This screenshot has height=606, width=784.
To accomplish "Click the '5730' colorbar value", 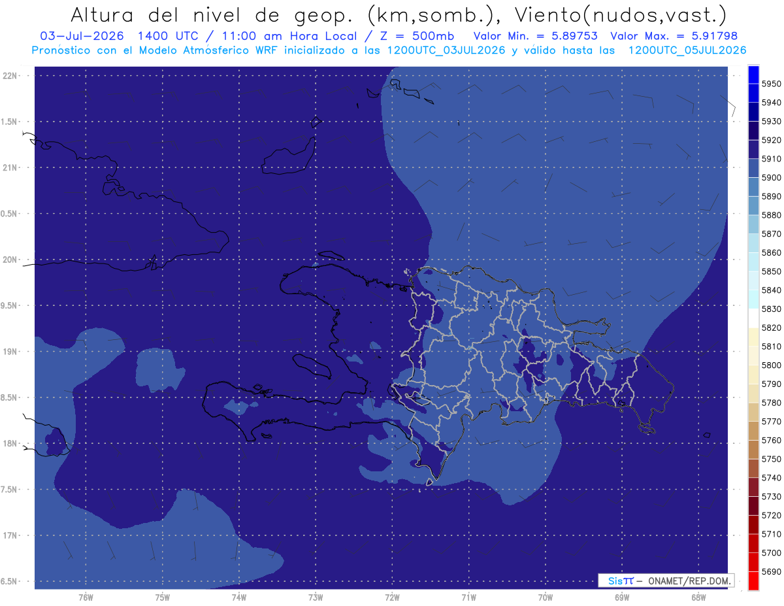I will [x=771, y=496].
